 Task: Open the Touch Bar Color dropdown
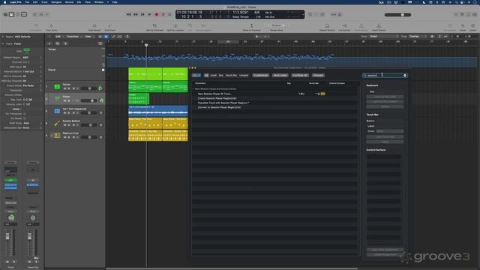pyautogui.click(x=390, y=131)
